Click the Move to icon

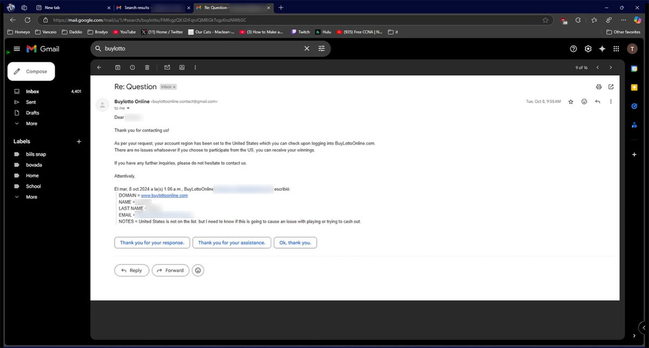coord(182,68)
